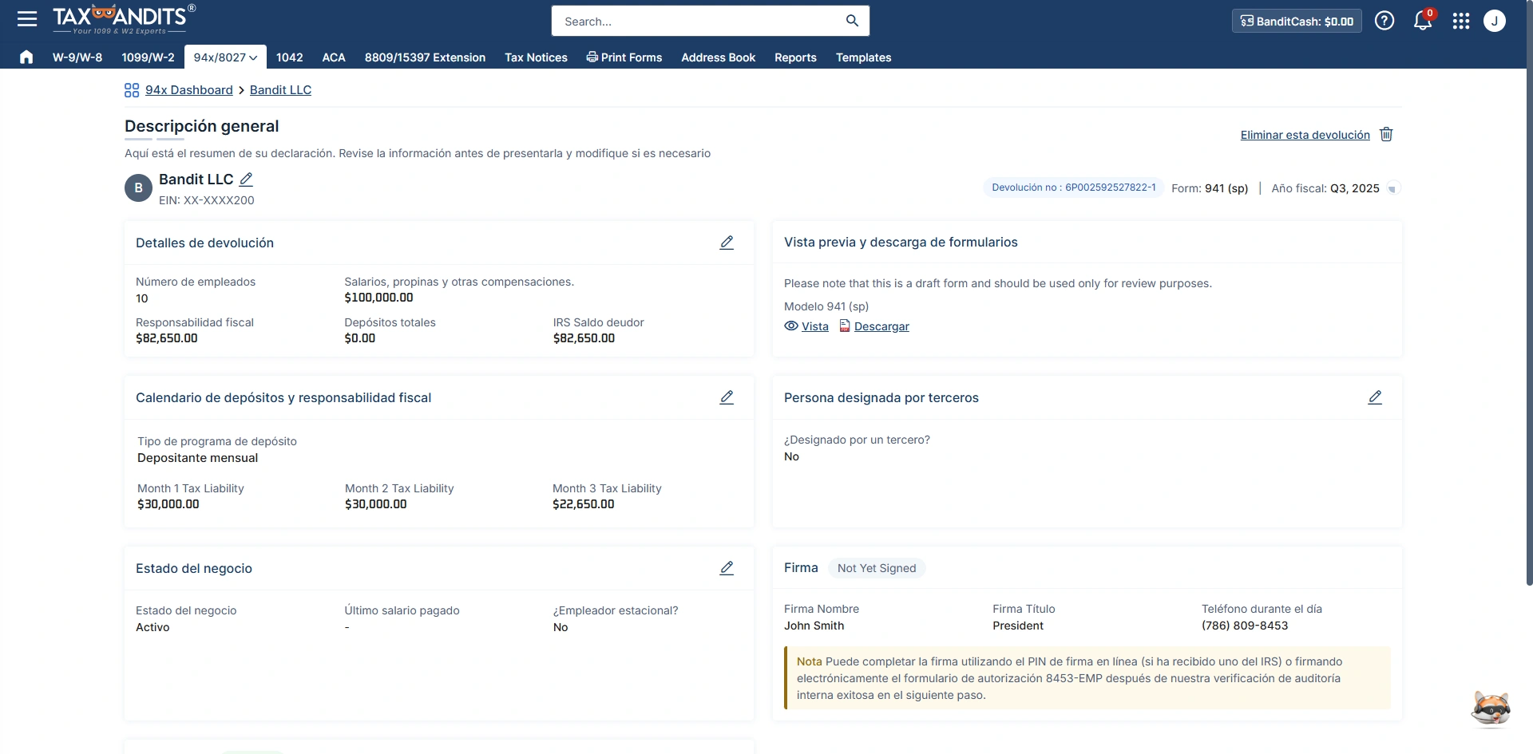Viewport: 1533px width, 754px height.
Task: Expand the 94x/8027 dropdown tab
Action: pos(225,57)
